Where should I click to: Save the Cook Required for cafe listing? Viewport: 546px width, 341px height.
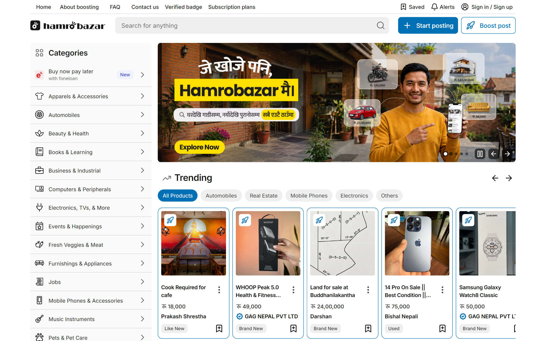click(219, 328)
